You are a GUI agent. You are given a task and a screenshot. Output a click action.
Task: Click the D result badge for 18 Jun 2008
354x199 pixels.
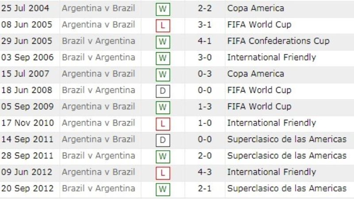[163, 91]
